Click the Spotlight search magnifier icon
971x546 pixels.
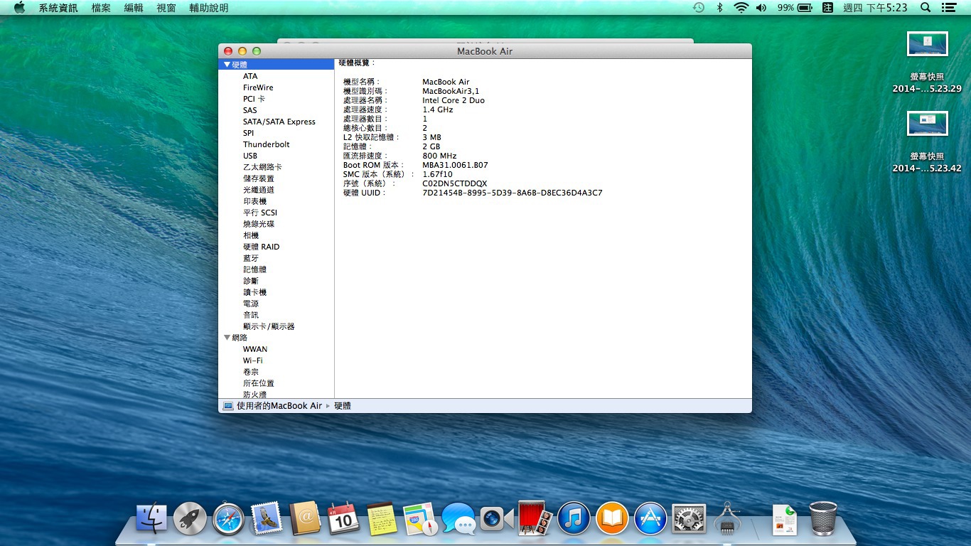pos(926,8)
